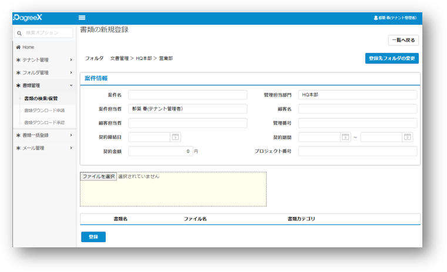
Task: Click the 案件名 input field
Action: pos(188,95)
